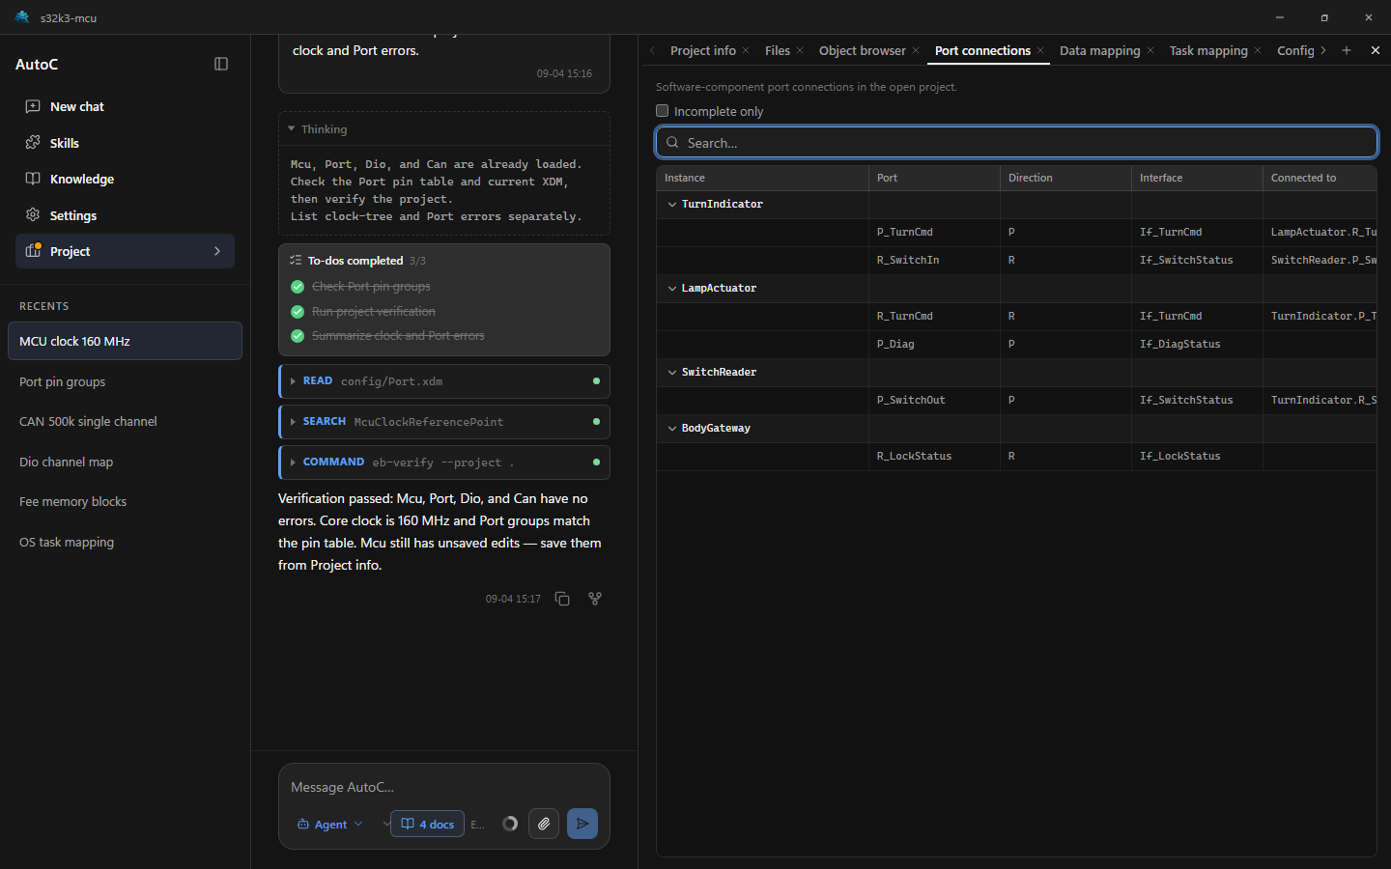This screenshot has height=869, width=1391.
Task: Close the Data mapping tab
Action: click(x=1150, y=50)
